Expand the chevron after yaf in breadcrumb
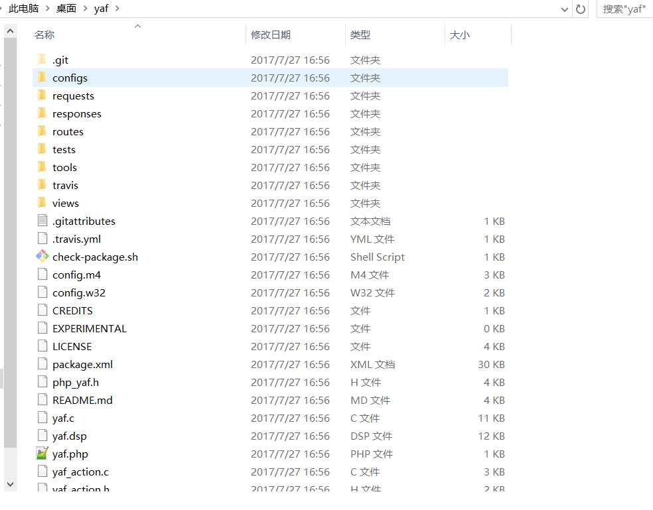The width and height of the screenshot is (653, 510). tap(117, 9)
